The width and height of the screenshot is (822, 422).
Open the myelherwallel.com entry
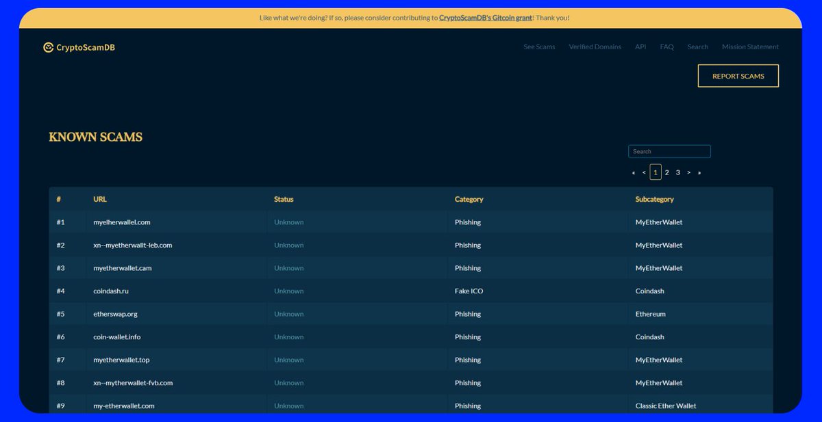click(122, 222)
